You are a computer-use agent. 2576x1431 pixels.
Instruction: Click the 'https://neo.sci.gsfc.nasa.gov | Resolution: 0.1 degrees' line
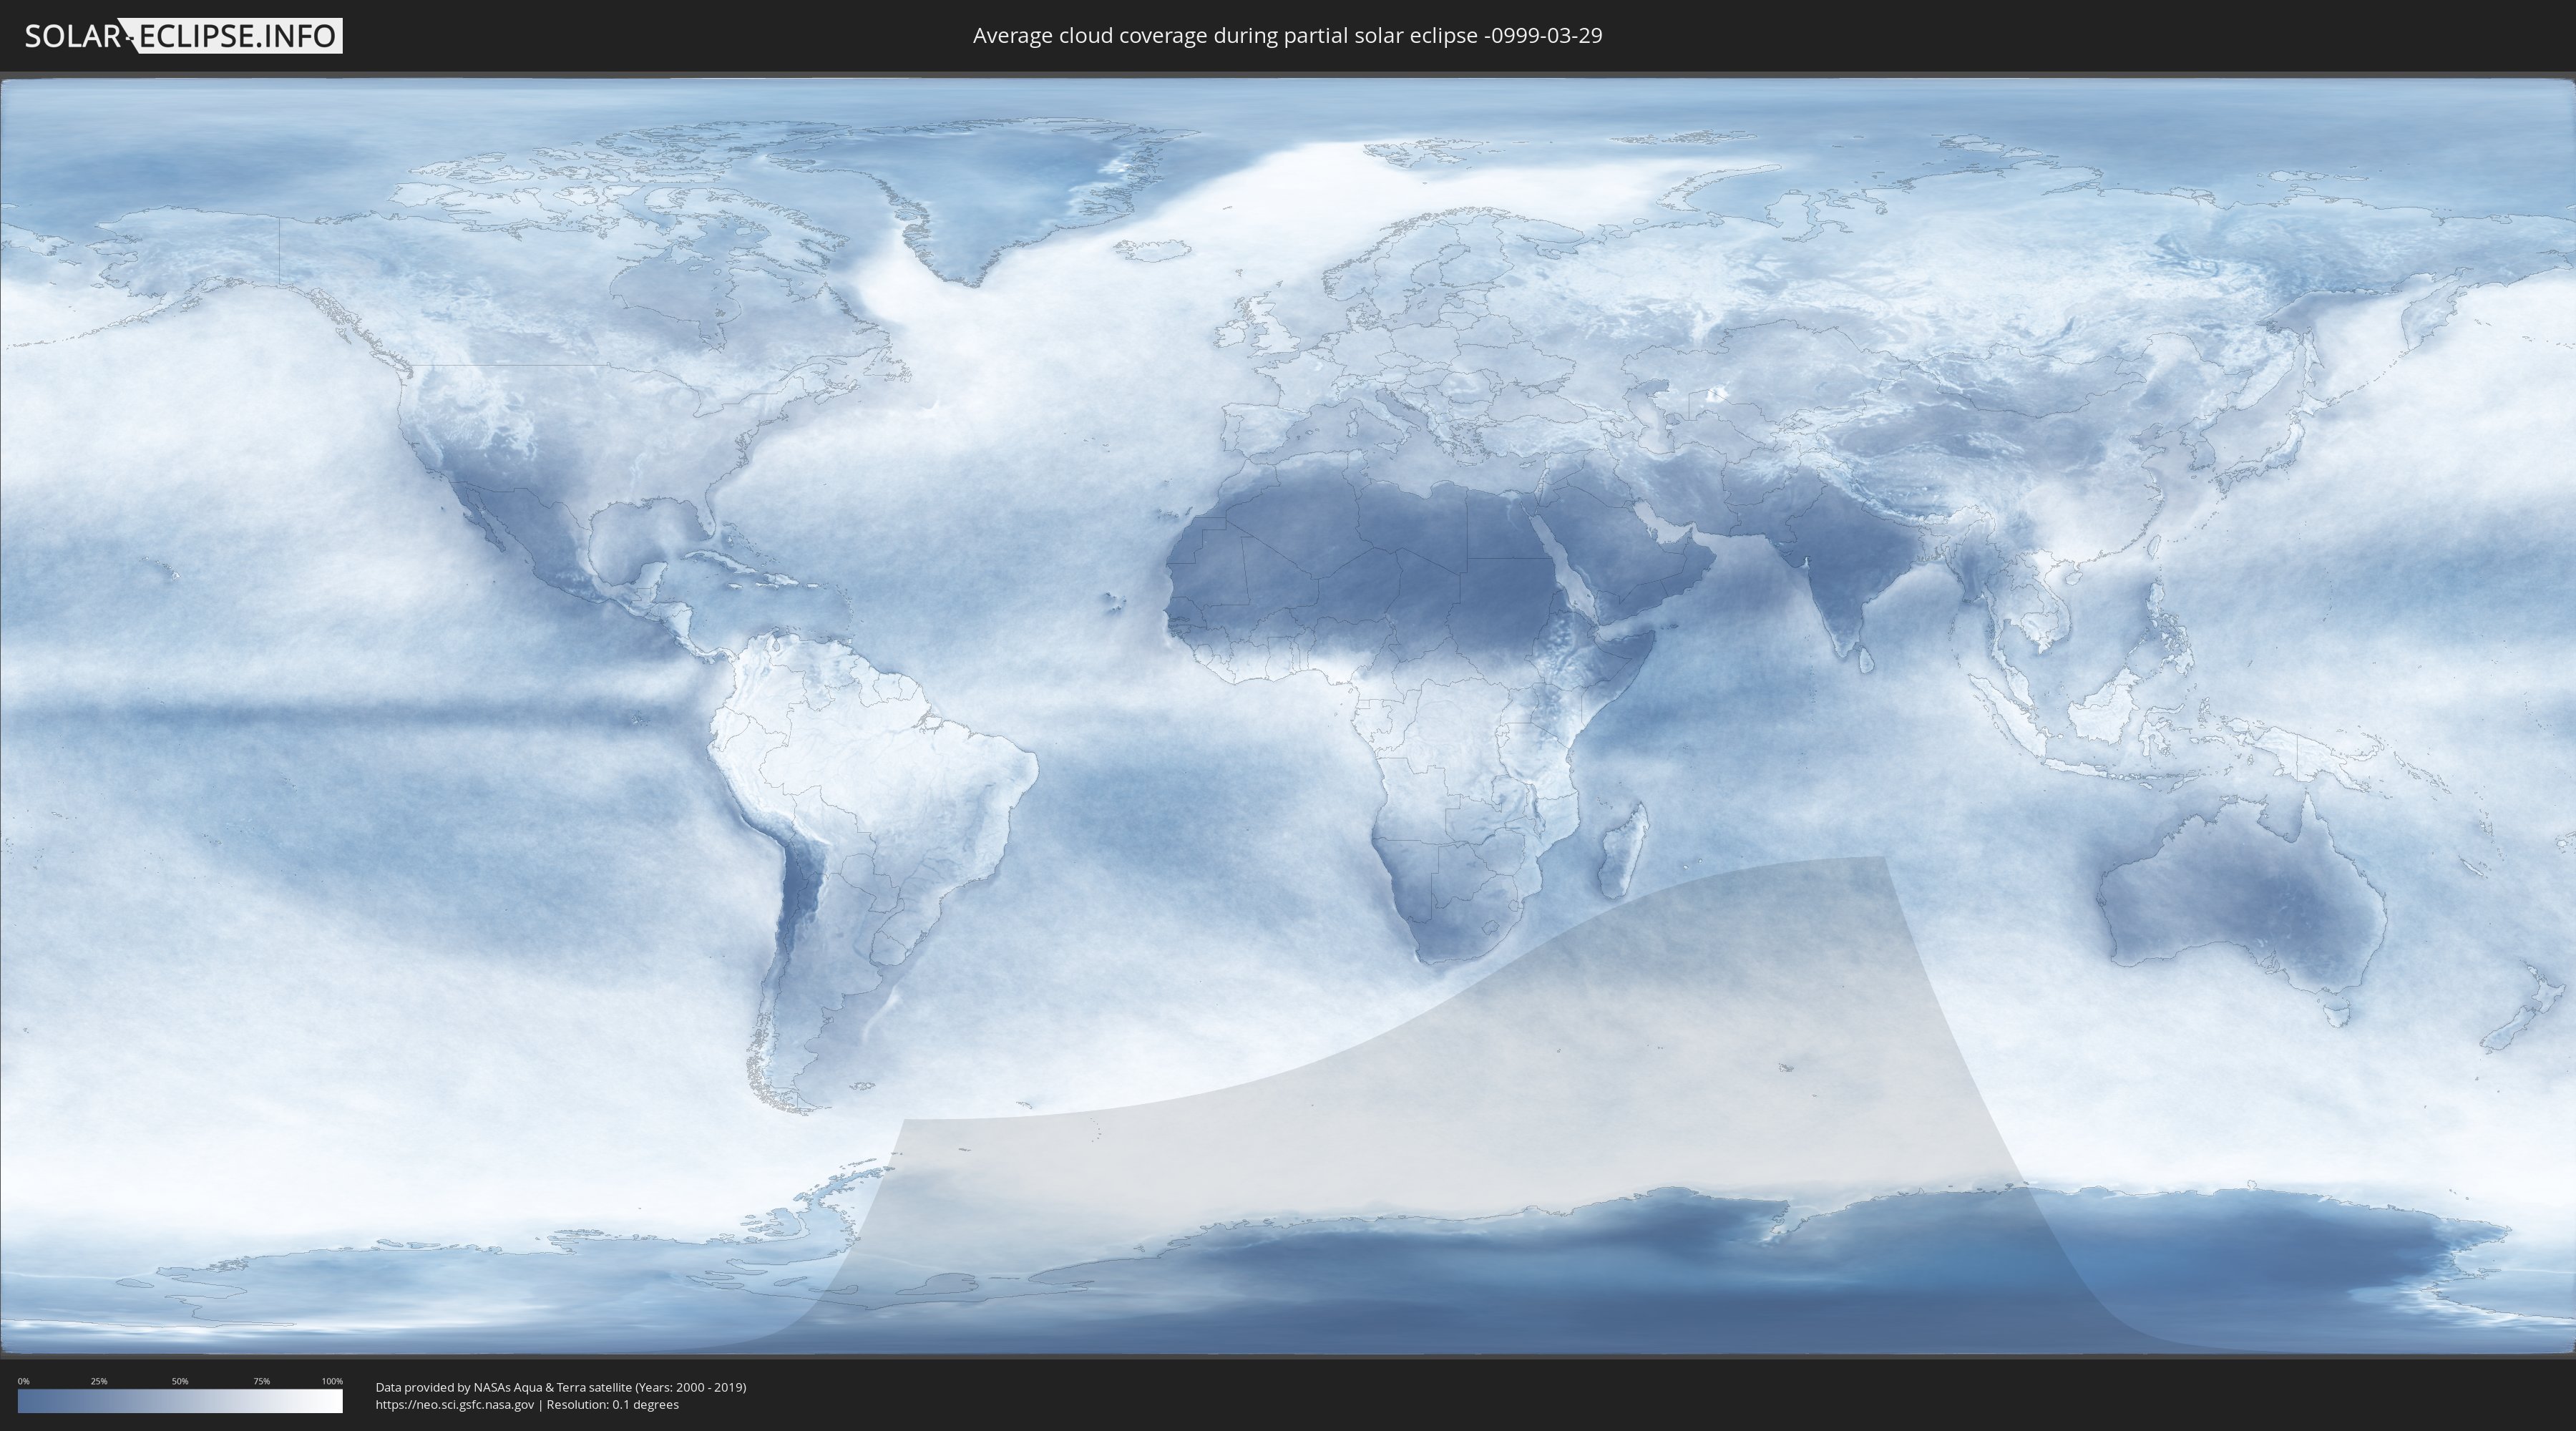pyautogui.click(x=527, y=1405)
